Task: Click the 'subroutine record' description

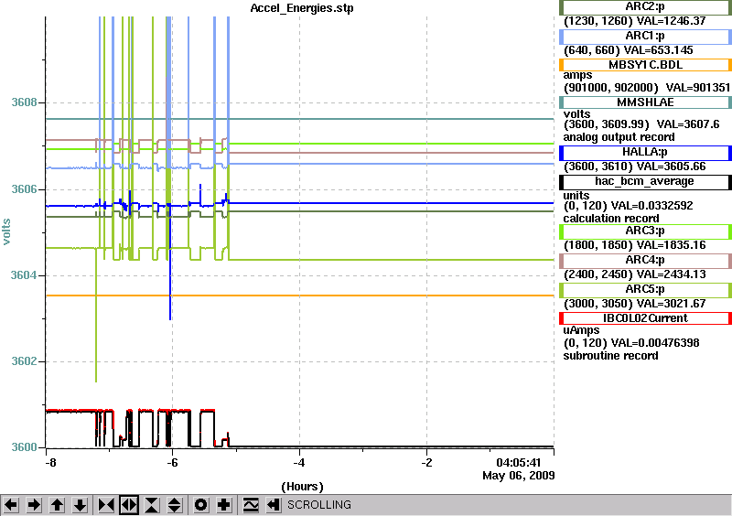Action: (x=610, y=356)
